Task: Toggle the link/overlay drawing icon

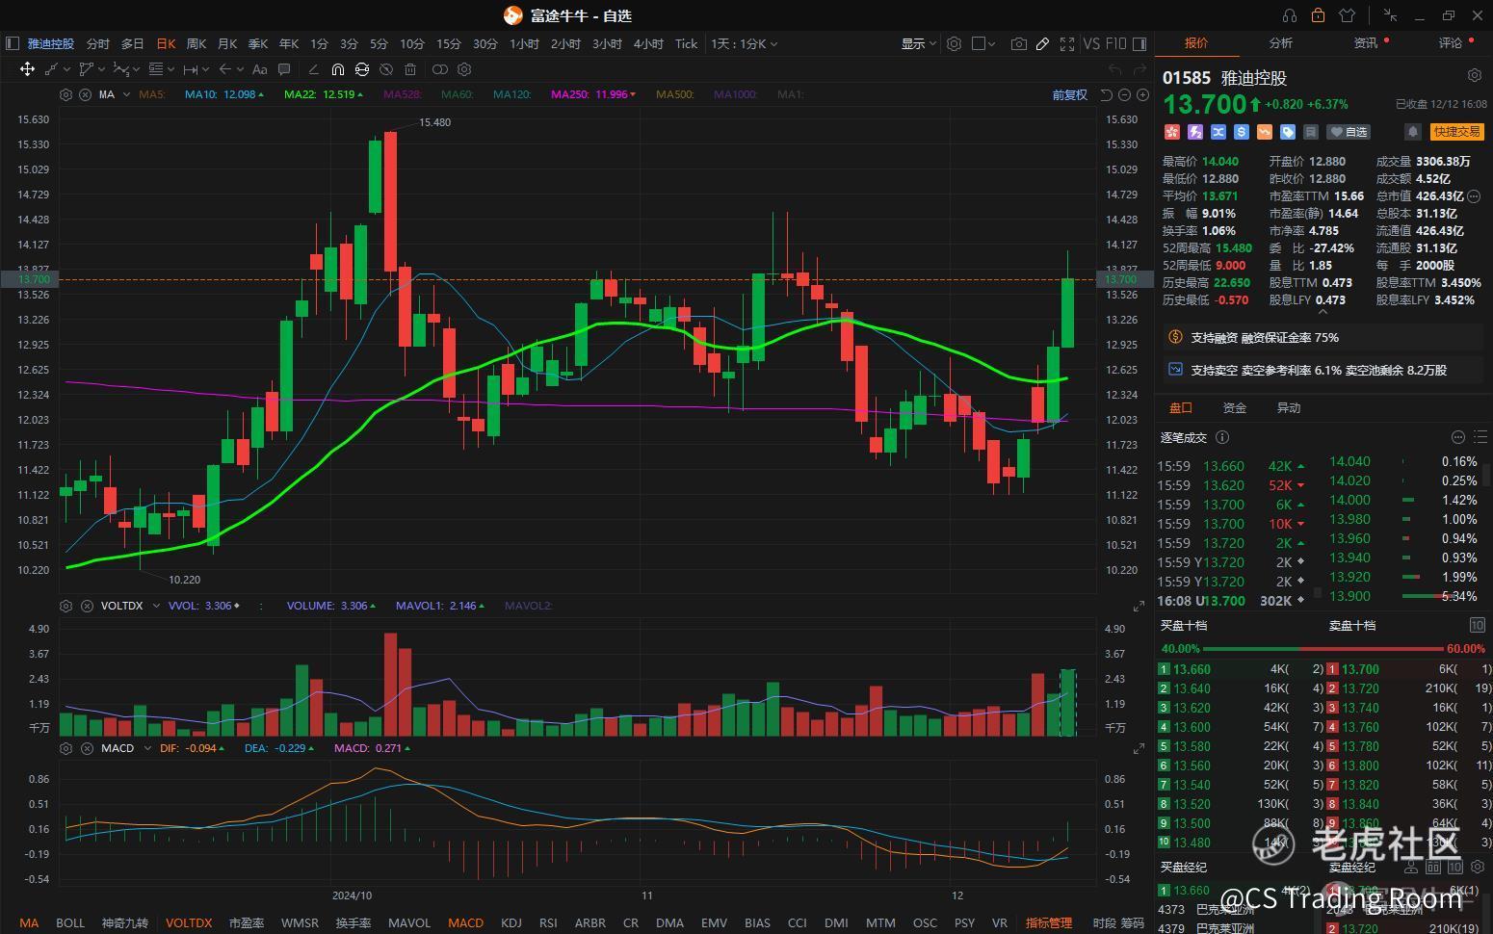Action: [x=439, y=69]
